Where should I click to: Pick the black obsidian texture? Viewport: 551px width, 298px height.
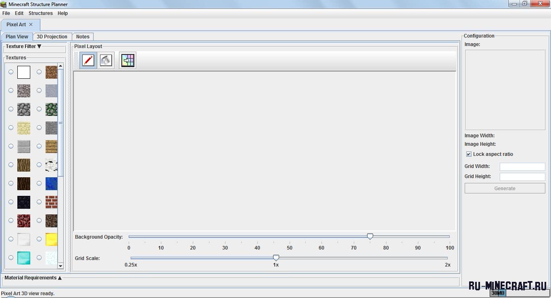pos(24,202)
